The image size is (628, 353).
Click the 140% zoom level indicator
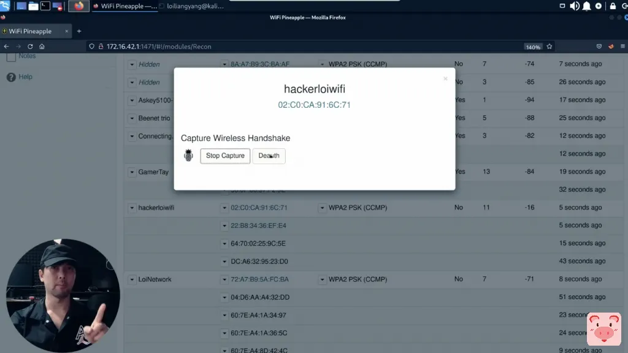click(533, 47)
